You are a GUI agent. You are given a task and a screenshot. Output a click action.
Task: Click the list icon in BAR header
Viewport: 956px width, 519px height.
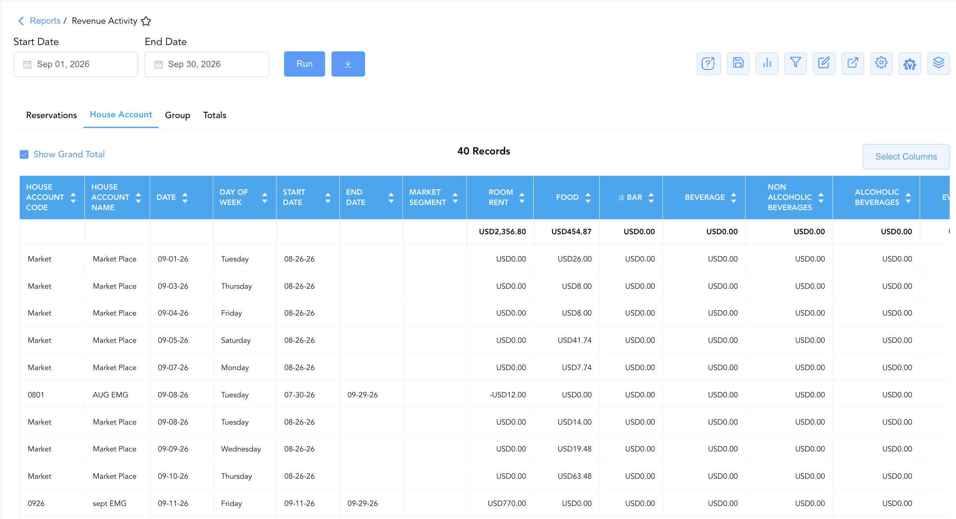point(621,197)
